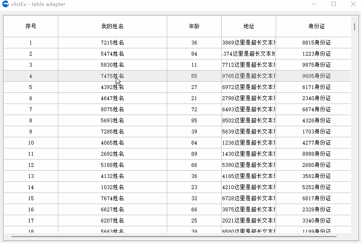Select address cell starting with 5639
This screenshot has height=243, width=361.
pos(249,132)
